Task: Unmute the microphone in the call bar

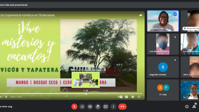Action: click(74, 106)
